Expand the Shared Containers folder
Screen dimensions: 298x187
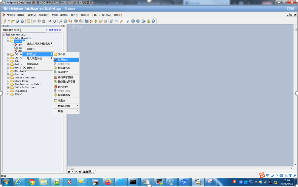point(8,78)
